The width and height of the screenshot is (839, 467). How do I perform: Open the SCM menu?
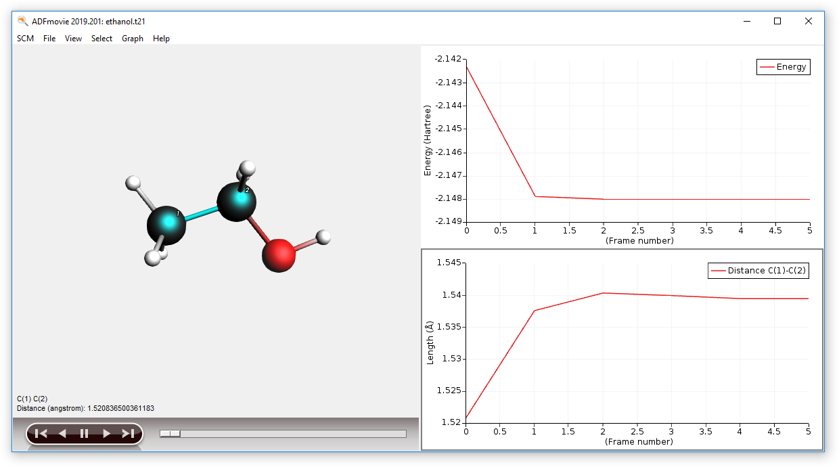point(25,39)
